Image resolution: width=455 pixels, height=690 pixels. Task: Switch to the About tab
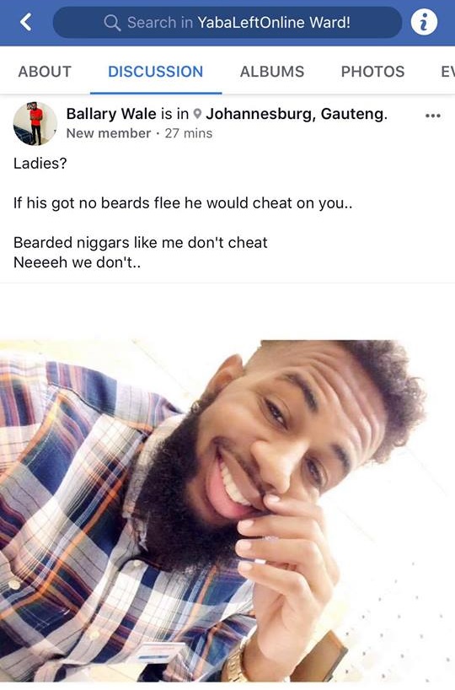pyautogui.click(x=45, y=72)
